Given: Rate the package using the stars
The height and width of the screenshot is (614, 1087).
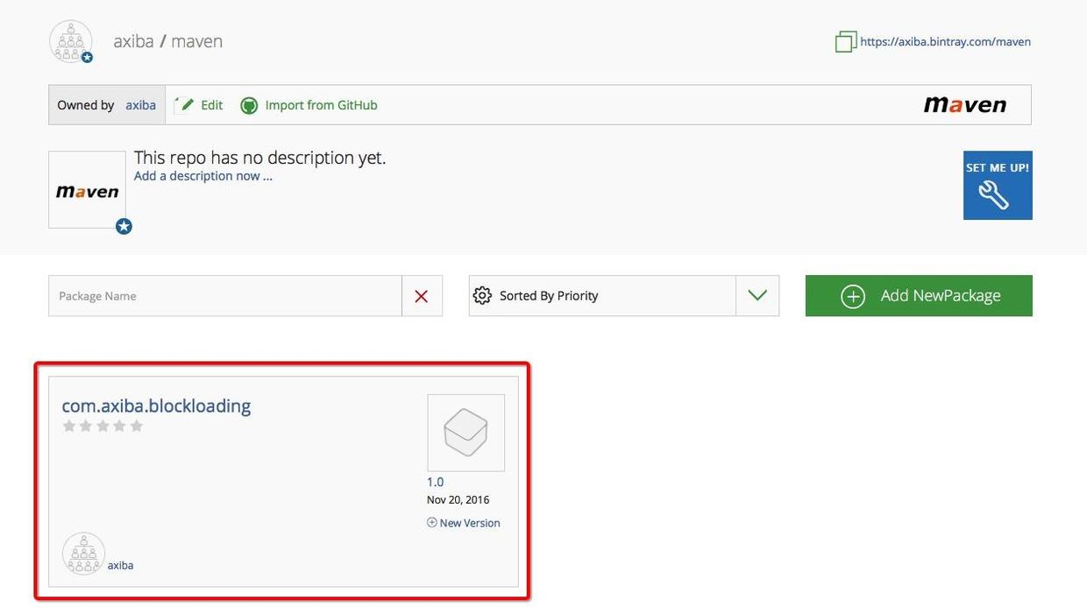Looking at the screenshot, I should pos(103,427).
